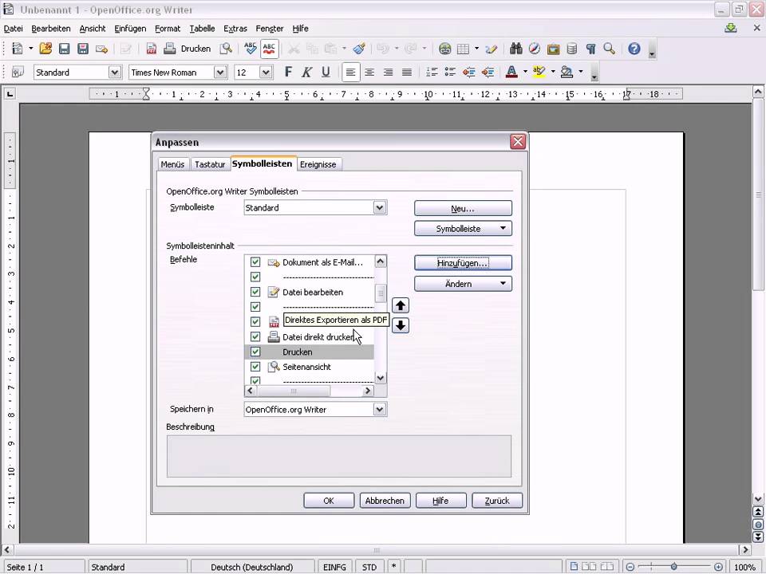766x574 pixels.
Task: Open the Font Color dropdown arrow
Action: 525,72
